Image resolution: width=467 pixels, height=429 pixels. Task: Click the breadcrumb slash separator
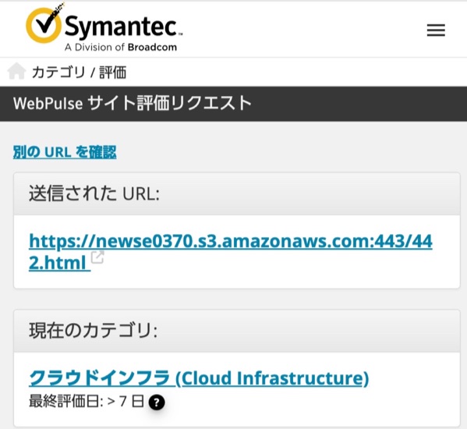coord(93,73)
